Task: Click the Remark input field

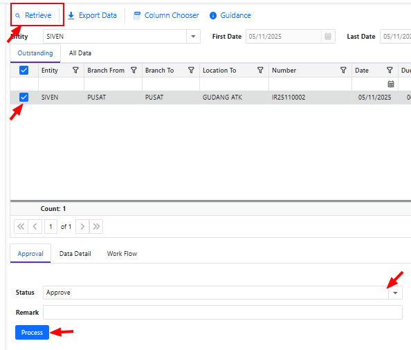Action: pos(223,312)
